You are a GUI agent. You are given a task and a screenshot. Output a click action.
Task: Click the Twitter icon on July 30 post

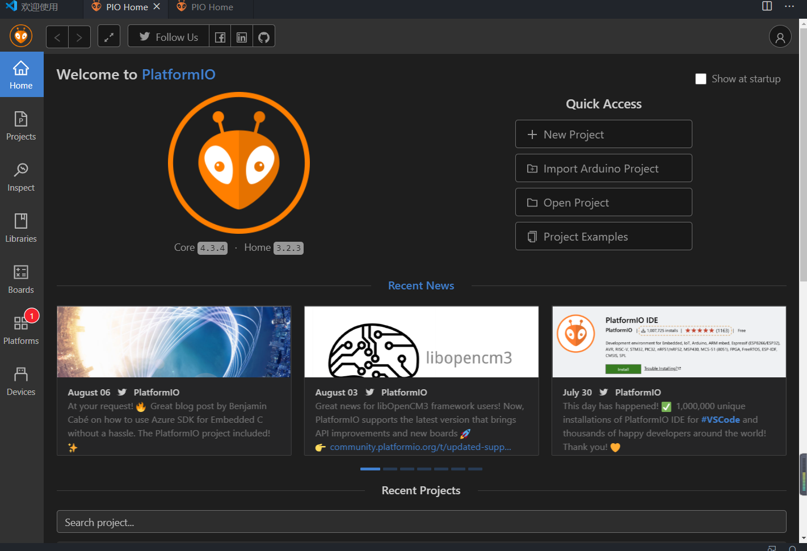click(603, 392)
